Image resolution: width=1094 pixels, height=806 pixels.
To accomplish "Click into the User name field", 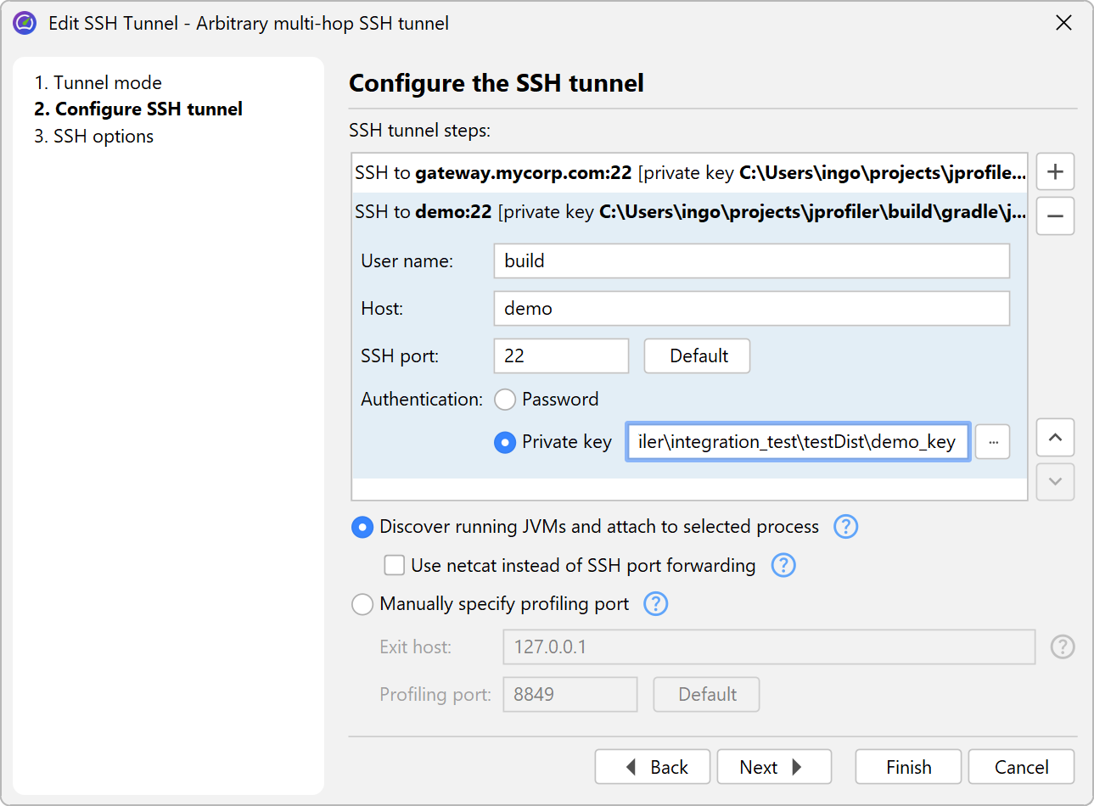I will 751,261.
